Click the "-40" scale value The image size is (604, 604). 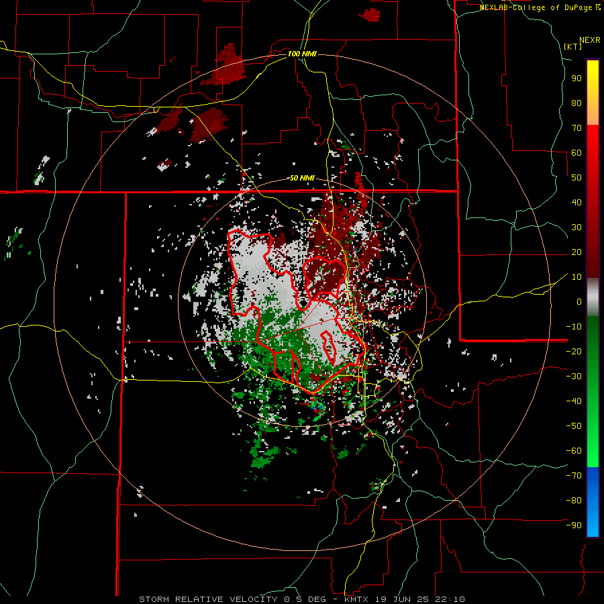point(574,401)
